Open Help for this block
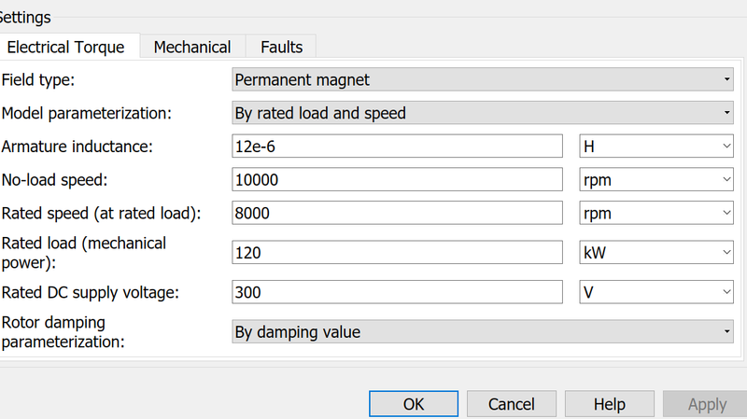 (x=609, y=404)
